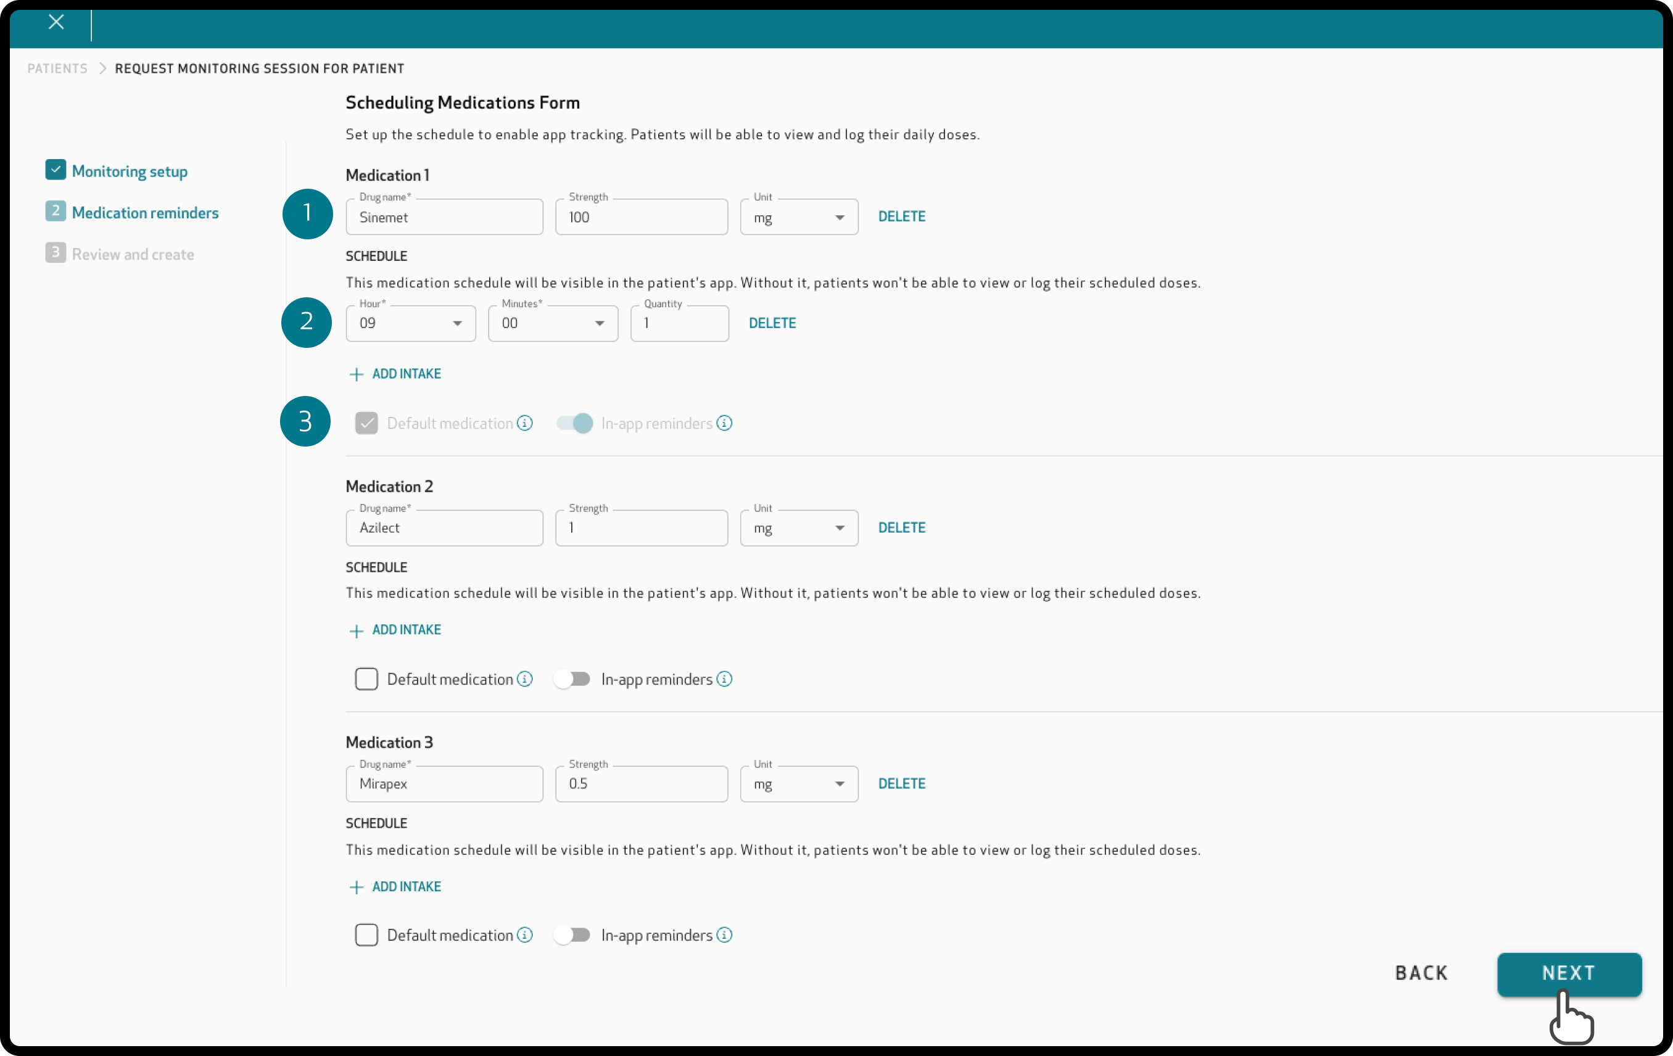The width and height of the screenshot is (1673, 1056).
Task: Click the plus icon for Medication 2 Add Intake
Action: pos(357,631)
